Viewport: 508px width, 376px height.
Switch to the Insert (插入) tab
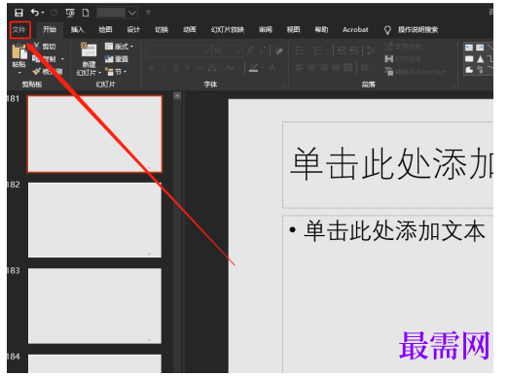pos(77,30)
